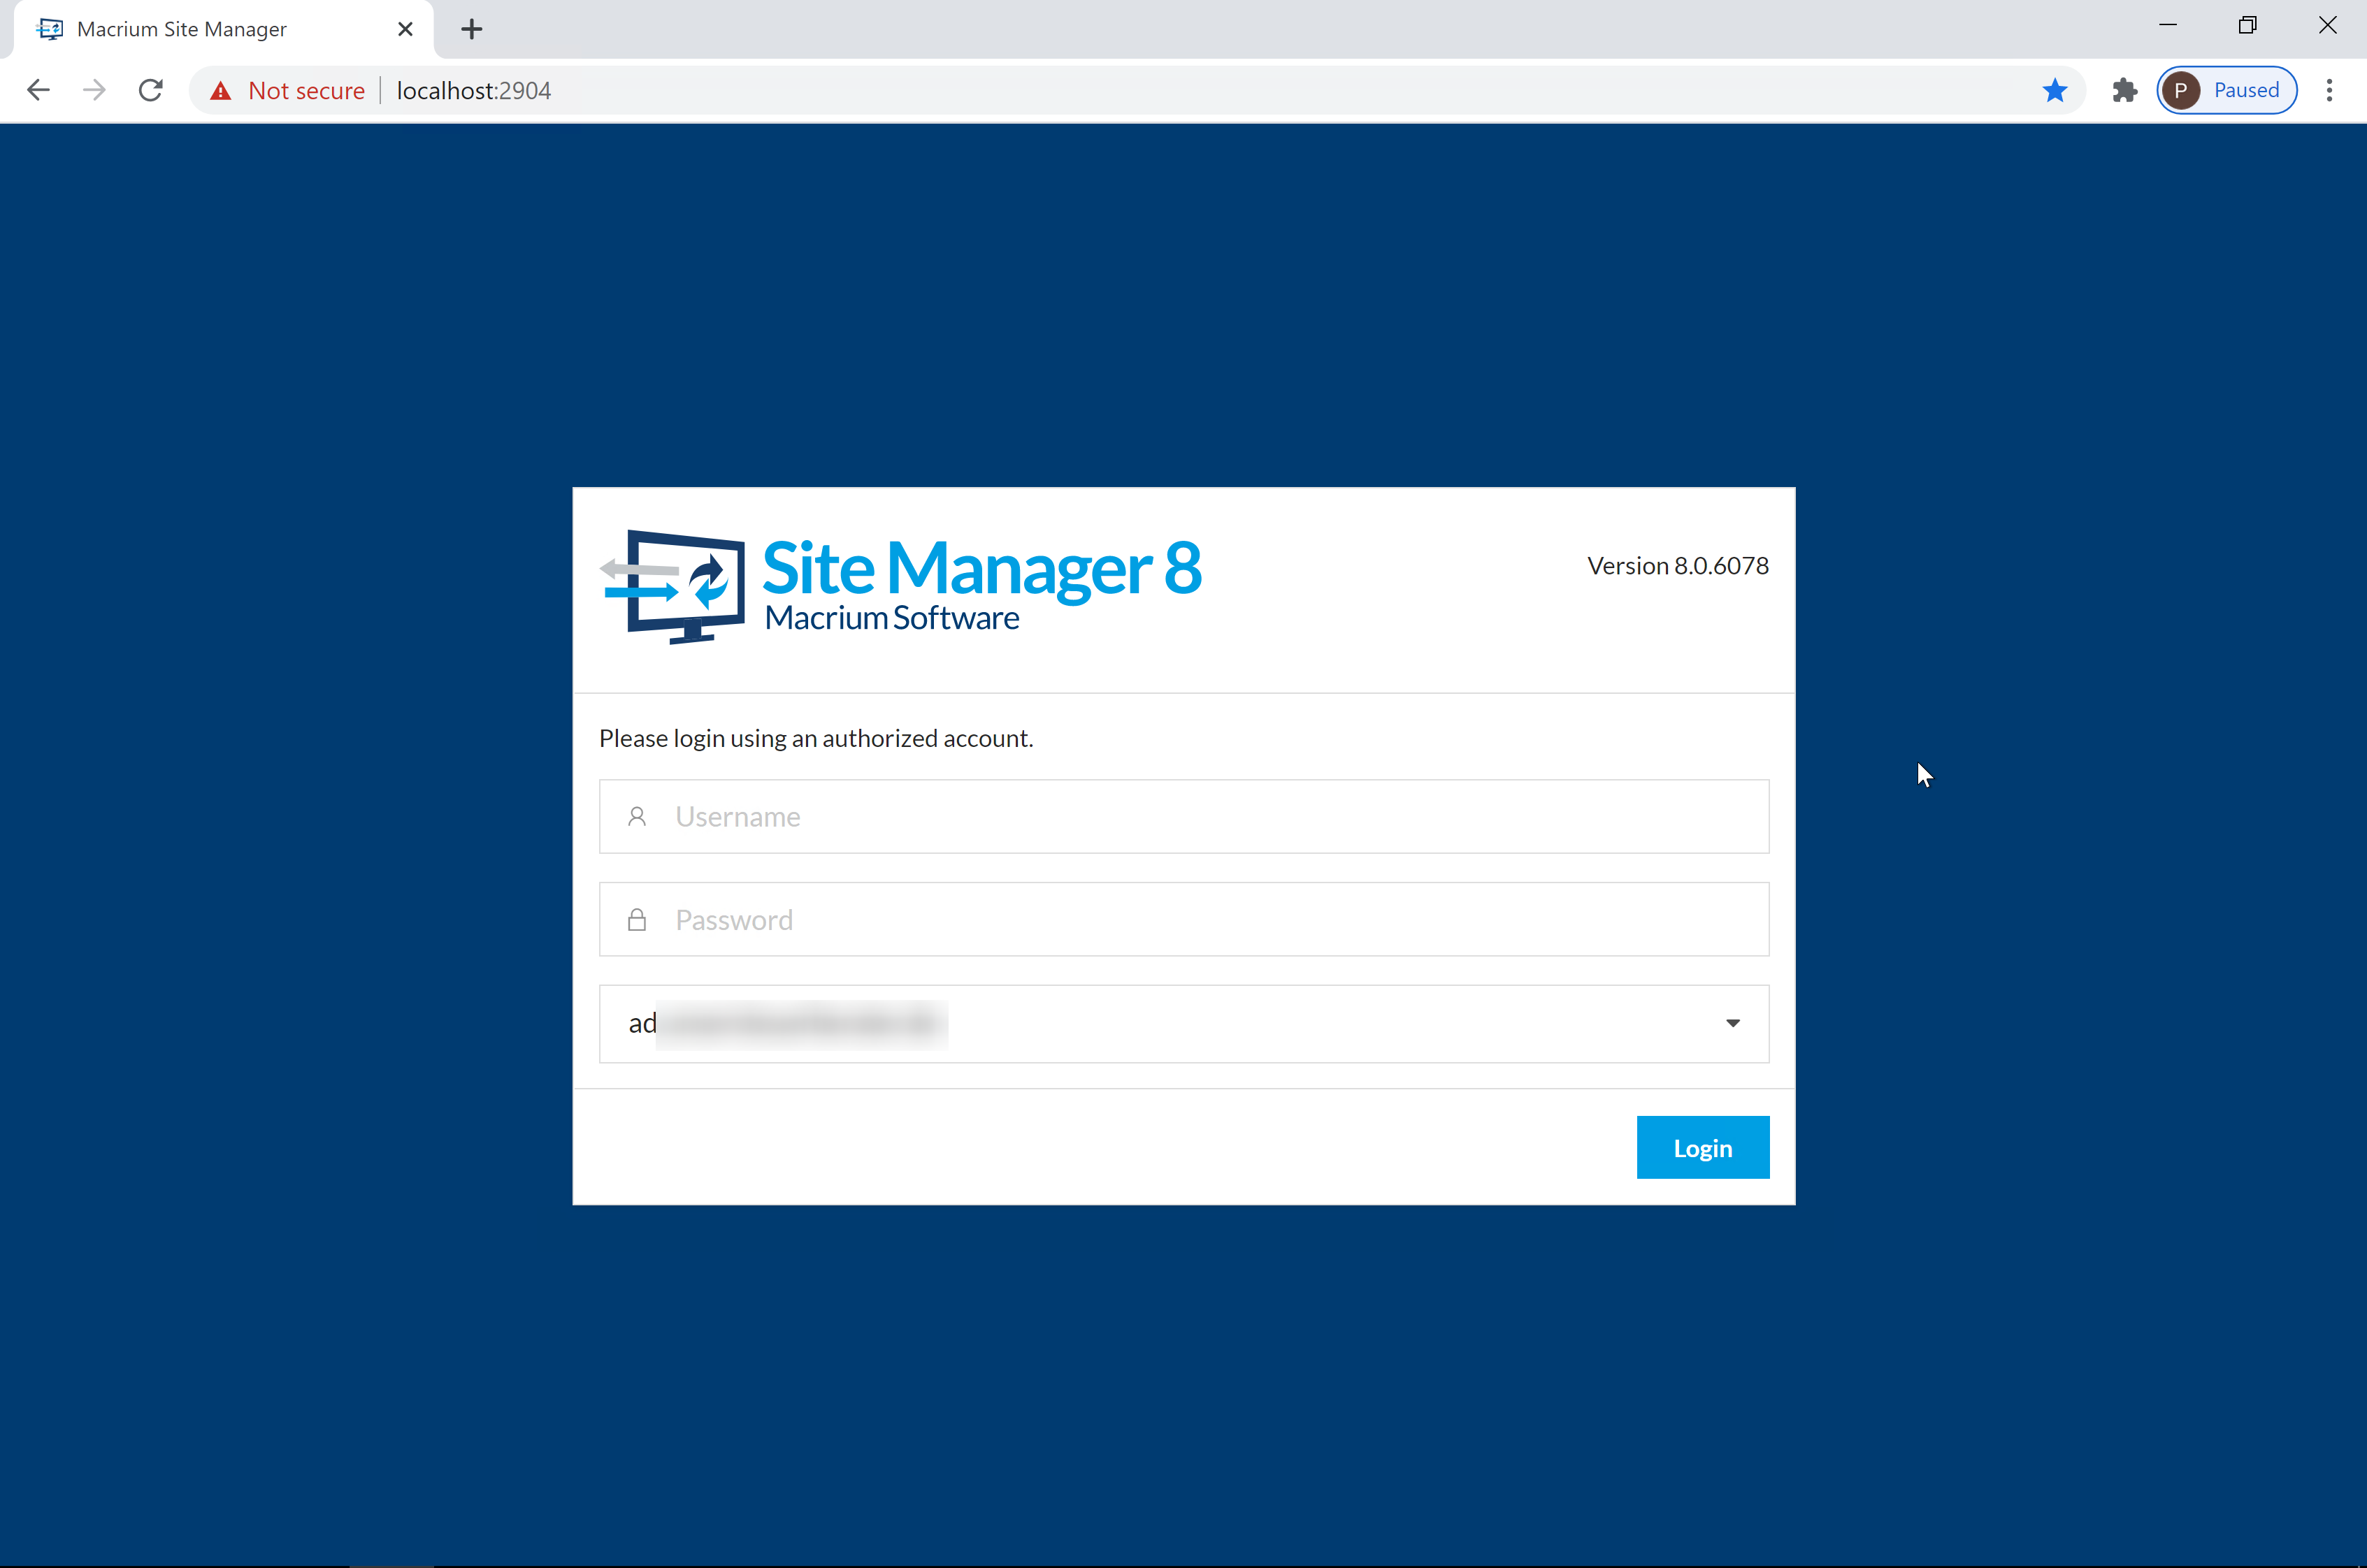Open Chrome's three-dot menu
The height and width of the screenshot is (1568, 2367).
[x=2329, y=90]
